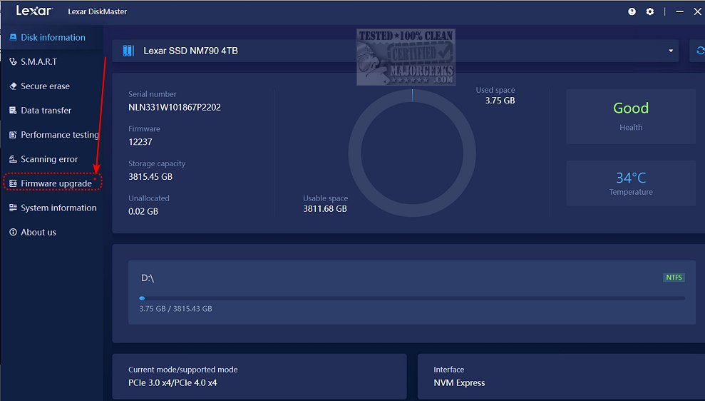Click unallocated value 0.02 GB
Viewport: 705px width, 401px height.
143,211
